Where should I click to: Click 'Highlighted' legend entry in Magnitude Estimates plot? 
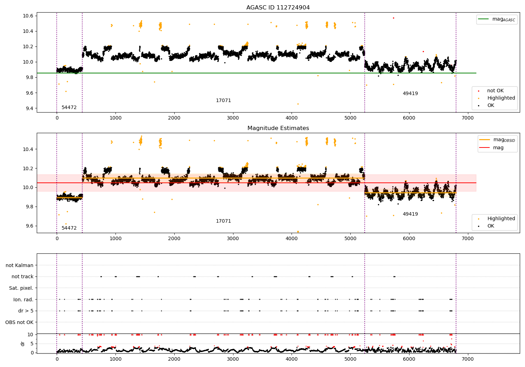(x=496, y=219)
